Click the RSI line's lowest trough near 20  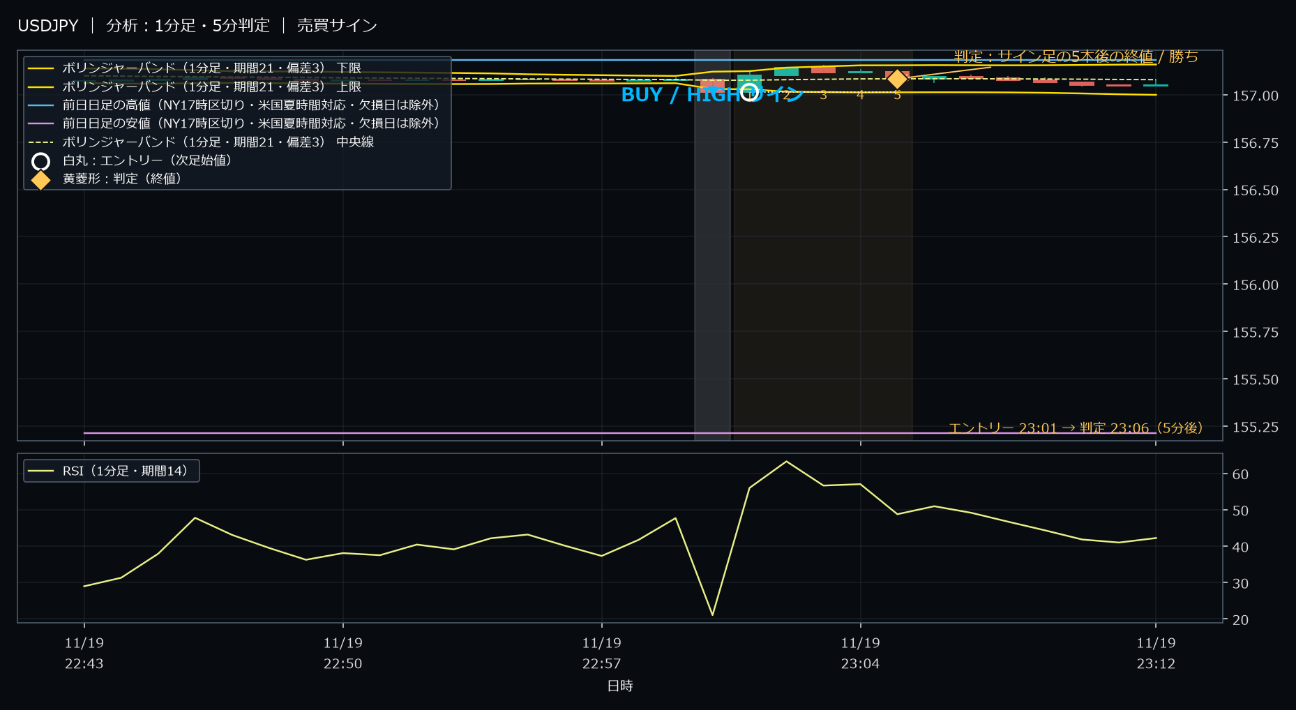(712, 614)
